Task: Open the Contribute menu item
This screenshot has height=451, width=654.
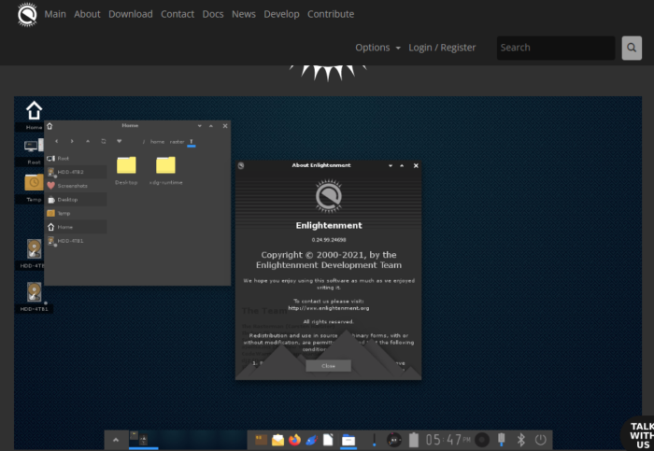Action: (331, 14)
